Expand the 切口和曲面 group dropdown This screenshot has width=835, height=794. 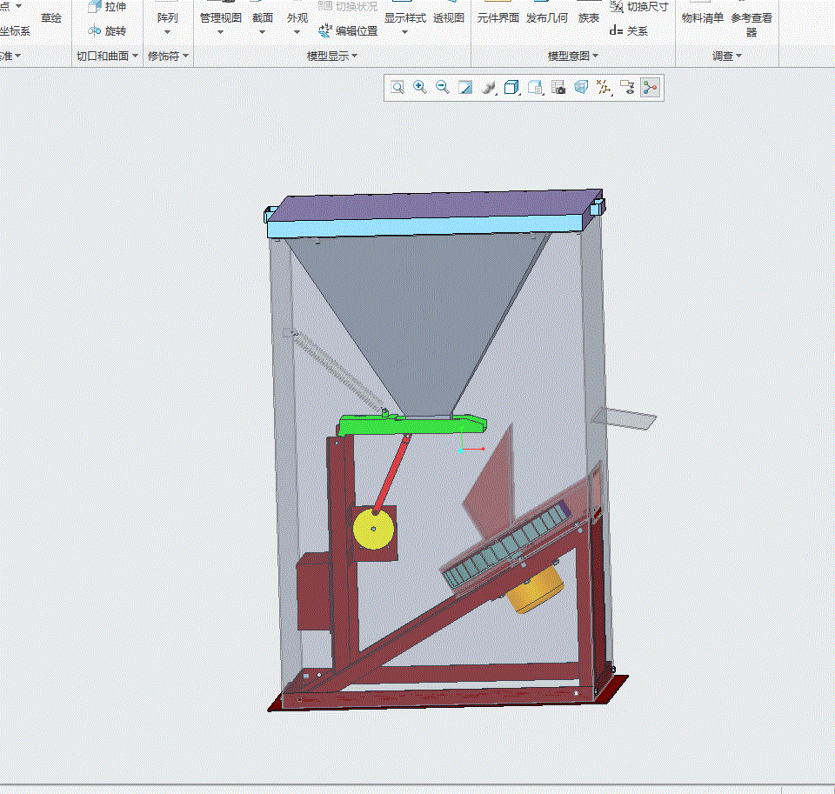coord(107,56)
